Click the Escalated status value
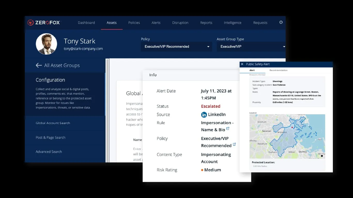 [211, 106]
